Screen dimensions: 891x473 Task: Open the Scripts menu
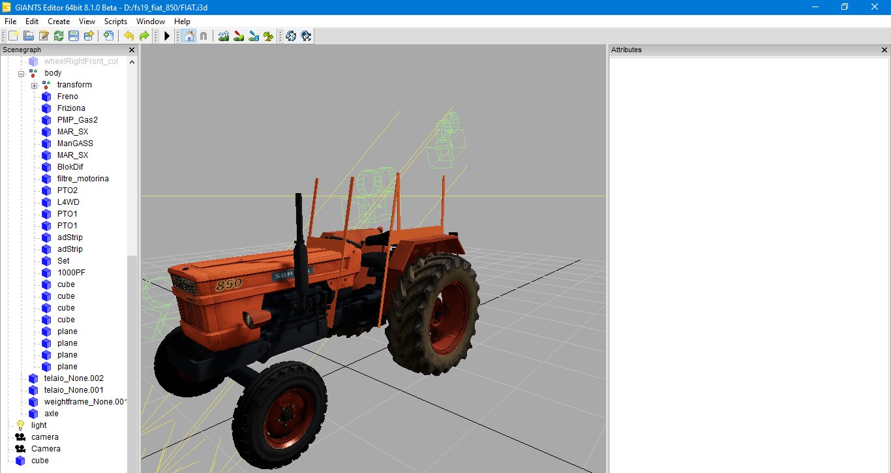click(115, 22)
